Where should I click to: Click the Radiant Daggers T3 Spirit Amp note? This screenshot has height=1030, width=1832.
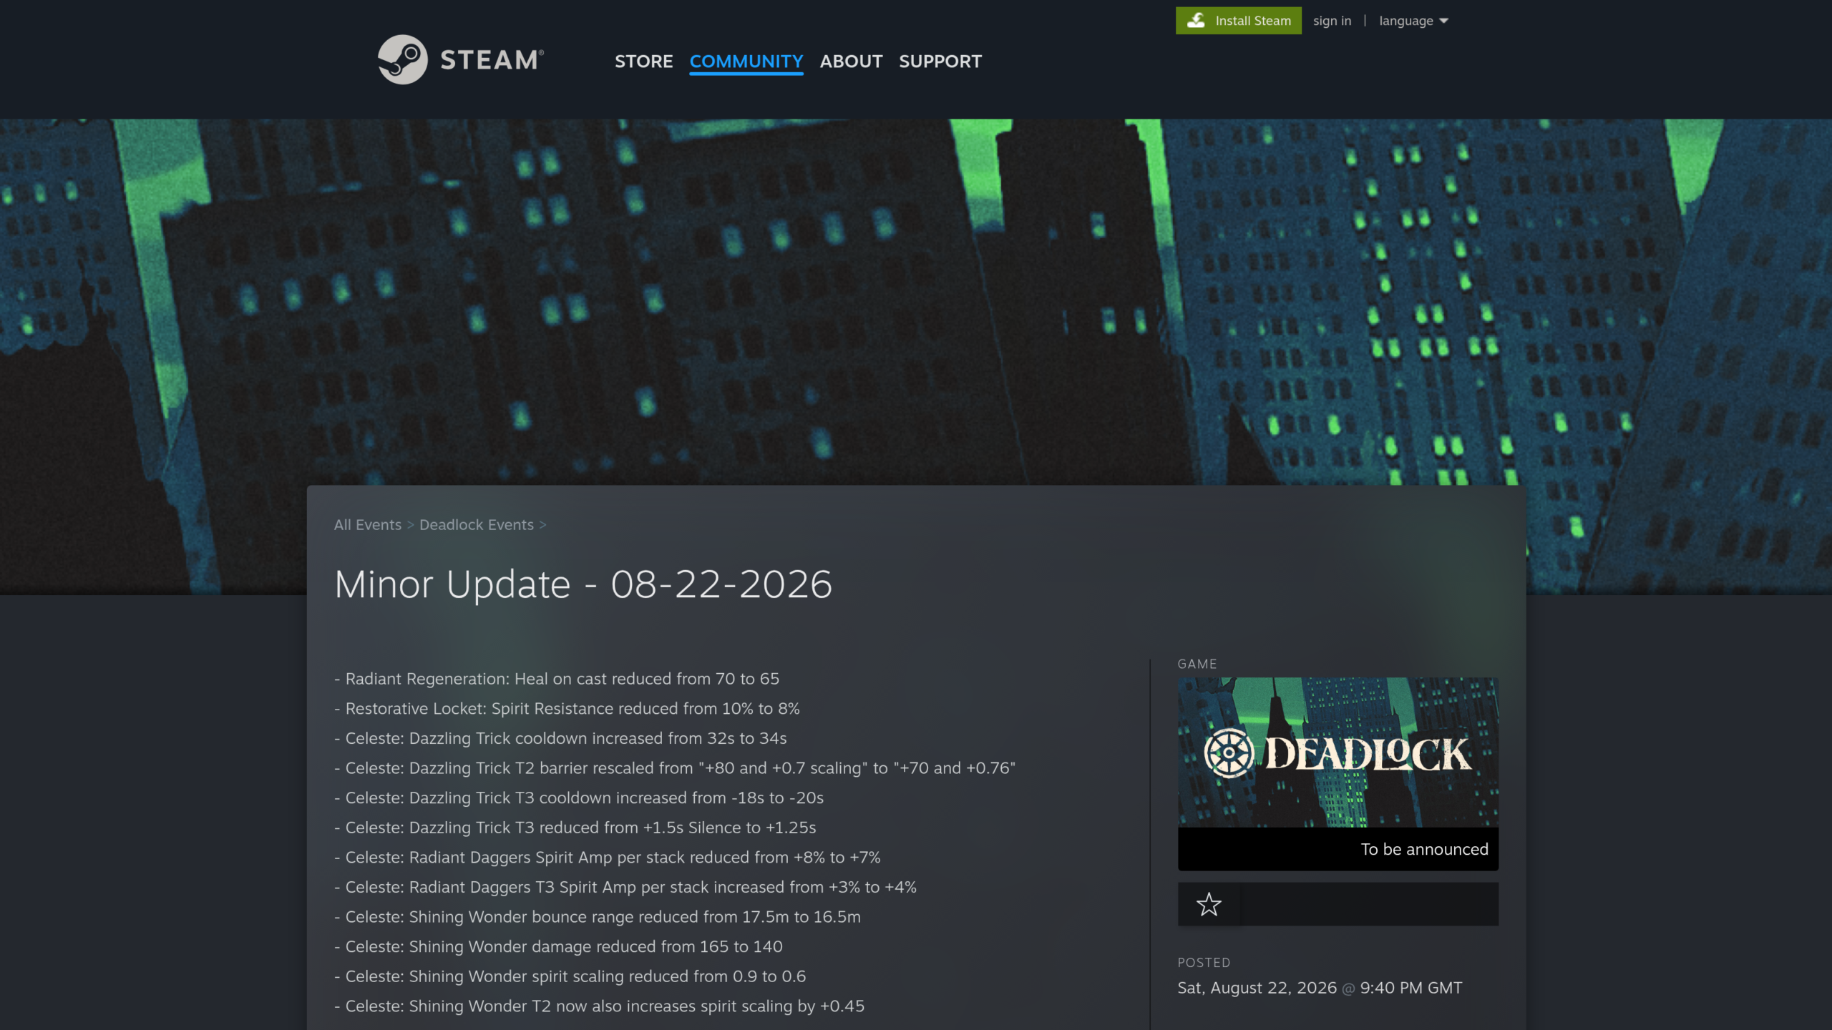[625, 887]
